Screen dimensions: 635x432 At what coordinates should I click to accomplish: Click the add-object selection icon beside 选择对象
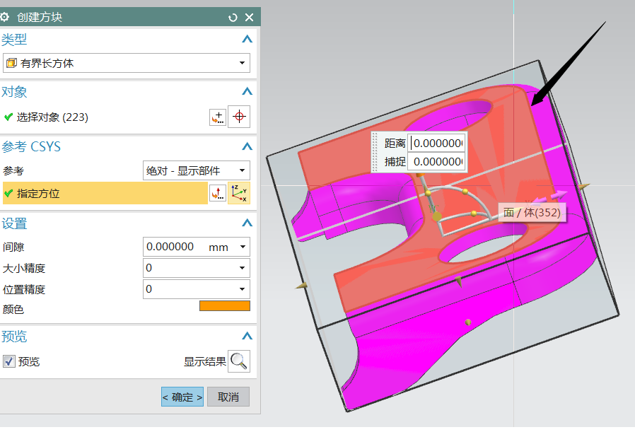point(218,117)
